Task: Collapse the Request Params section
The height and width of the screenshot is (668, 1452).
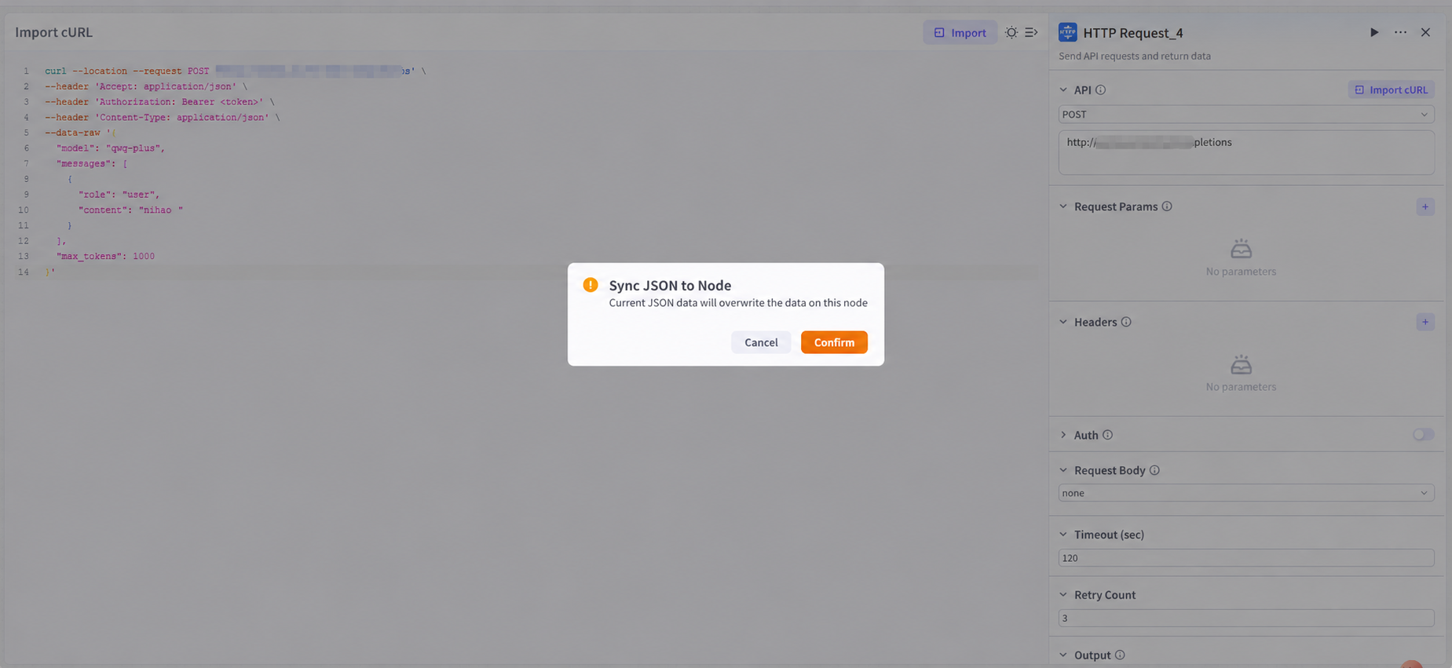Action: tap(1063, 206)
